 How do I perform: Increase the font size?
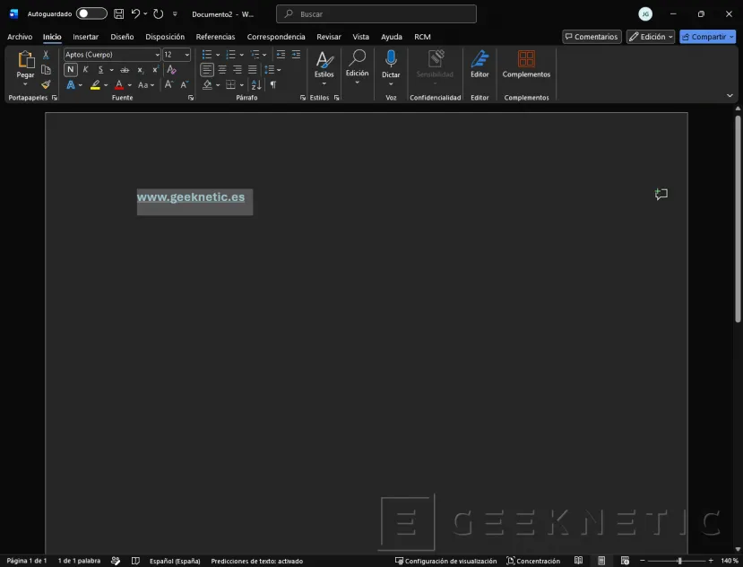[x=168, y=85]
